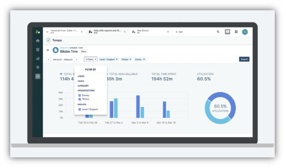
Task: Open Reporting bar chart icon in sidebar
Action: tap(38, 58)
